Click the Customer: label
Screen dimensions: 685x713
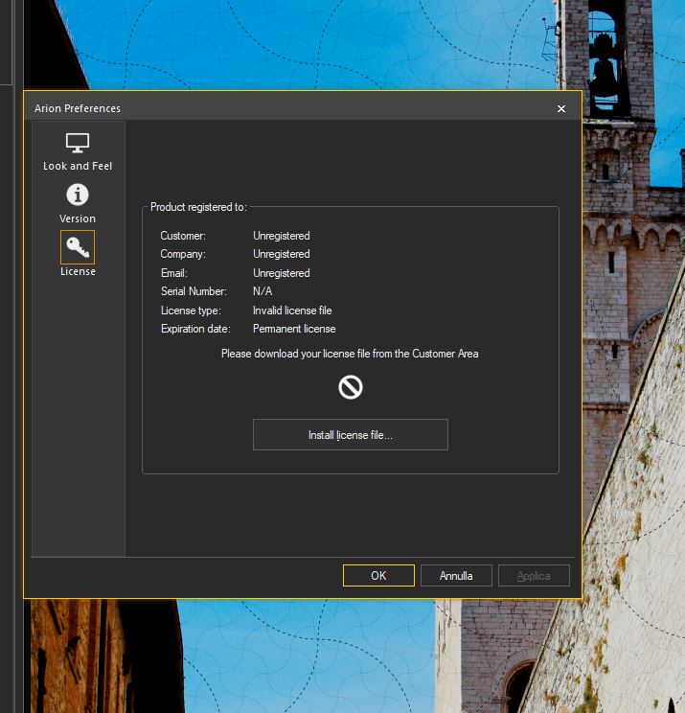[x=183, y=236]
